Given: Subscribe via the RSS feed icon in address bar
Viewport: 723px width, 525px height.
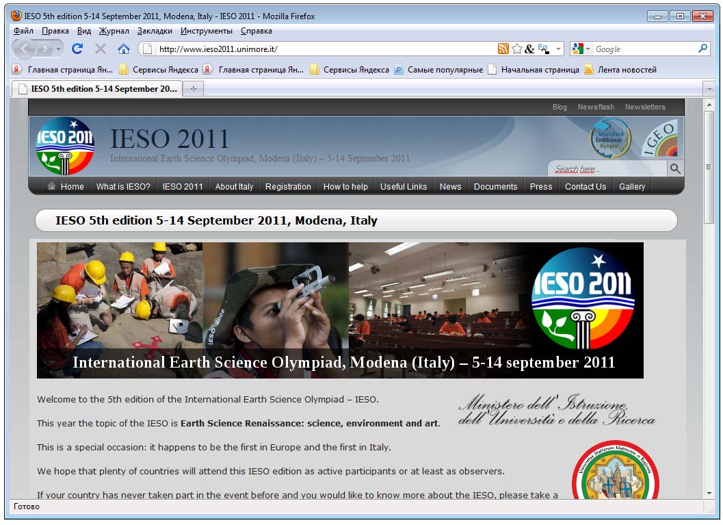Looking at the screenshot, I should click(503, 49).
